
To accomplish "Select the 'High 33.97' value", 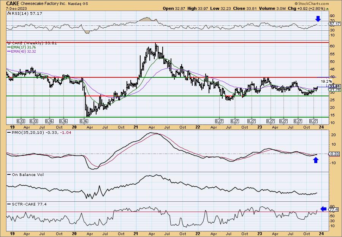I will coord(198,8).
